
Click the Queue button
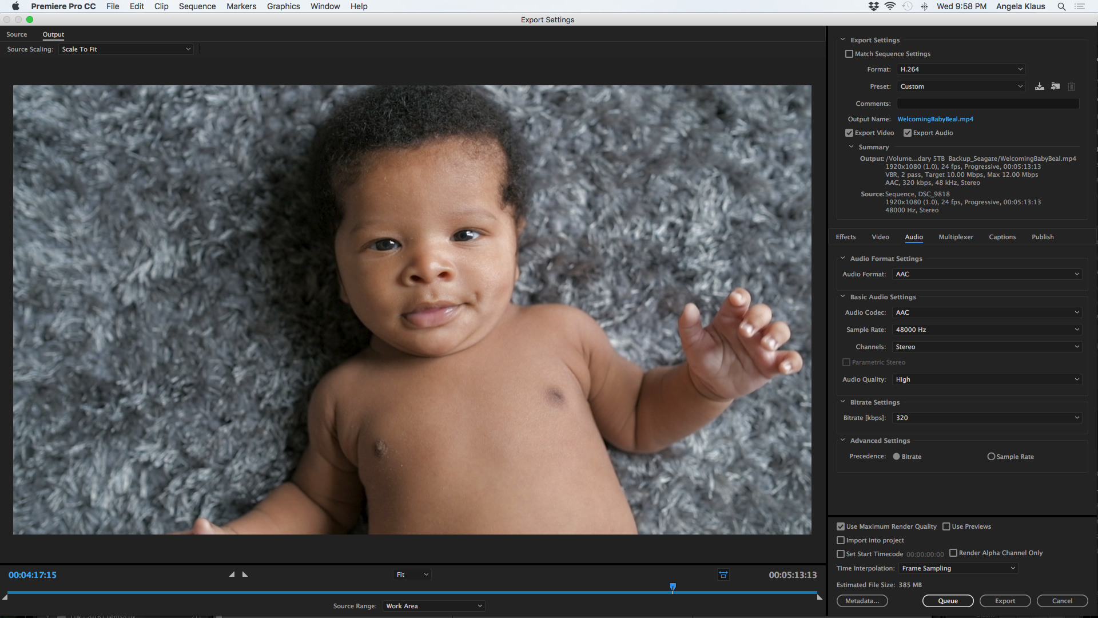coord(948,601)
